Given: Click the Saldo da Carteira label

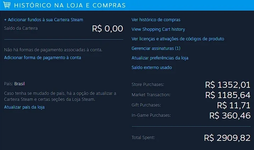Looking at the screenshot, I should 21,28.
